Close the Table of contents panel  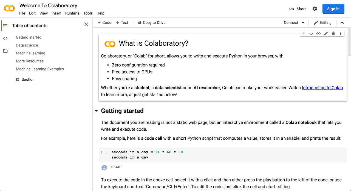tap(86, 24)
